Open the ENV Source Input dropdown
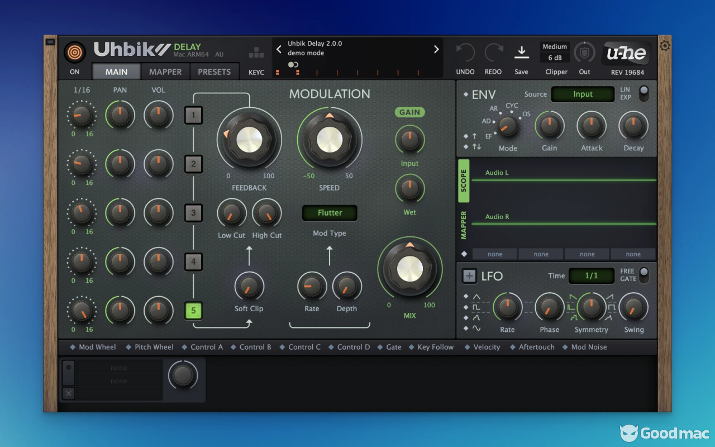Screen dimensions: 715x447 pyautogui.click(x=583, y=94)
